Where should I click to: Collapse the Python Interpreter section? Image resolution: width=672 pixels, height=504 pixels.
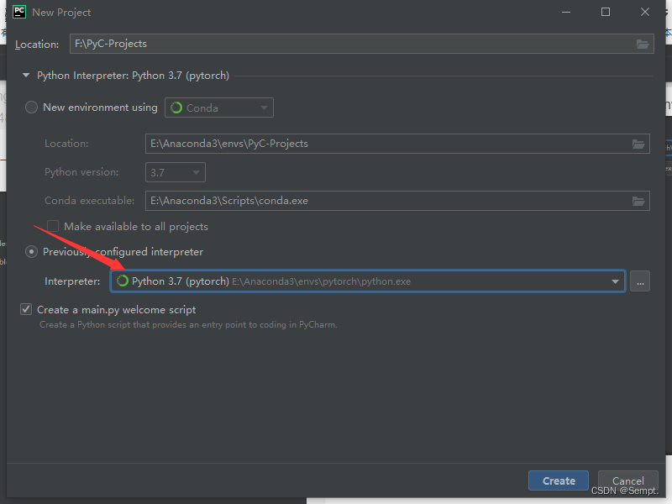26,76
